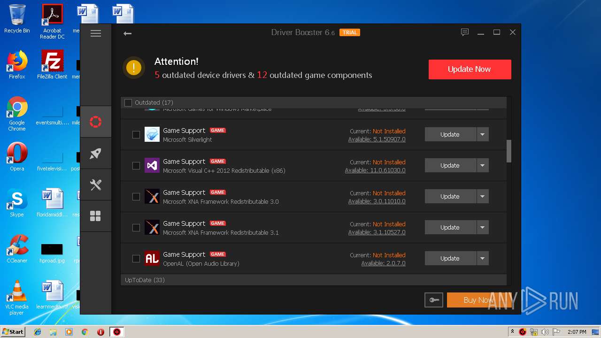
Task: Open the hamburger menu in Driver Booster
Action: 96,33
